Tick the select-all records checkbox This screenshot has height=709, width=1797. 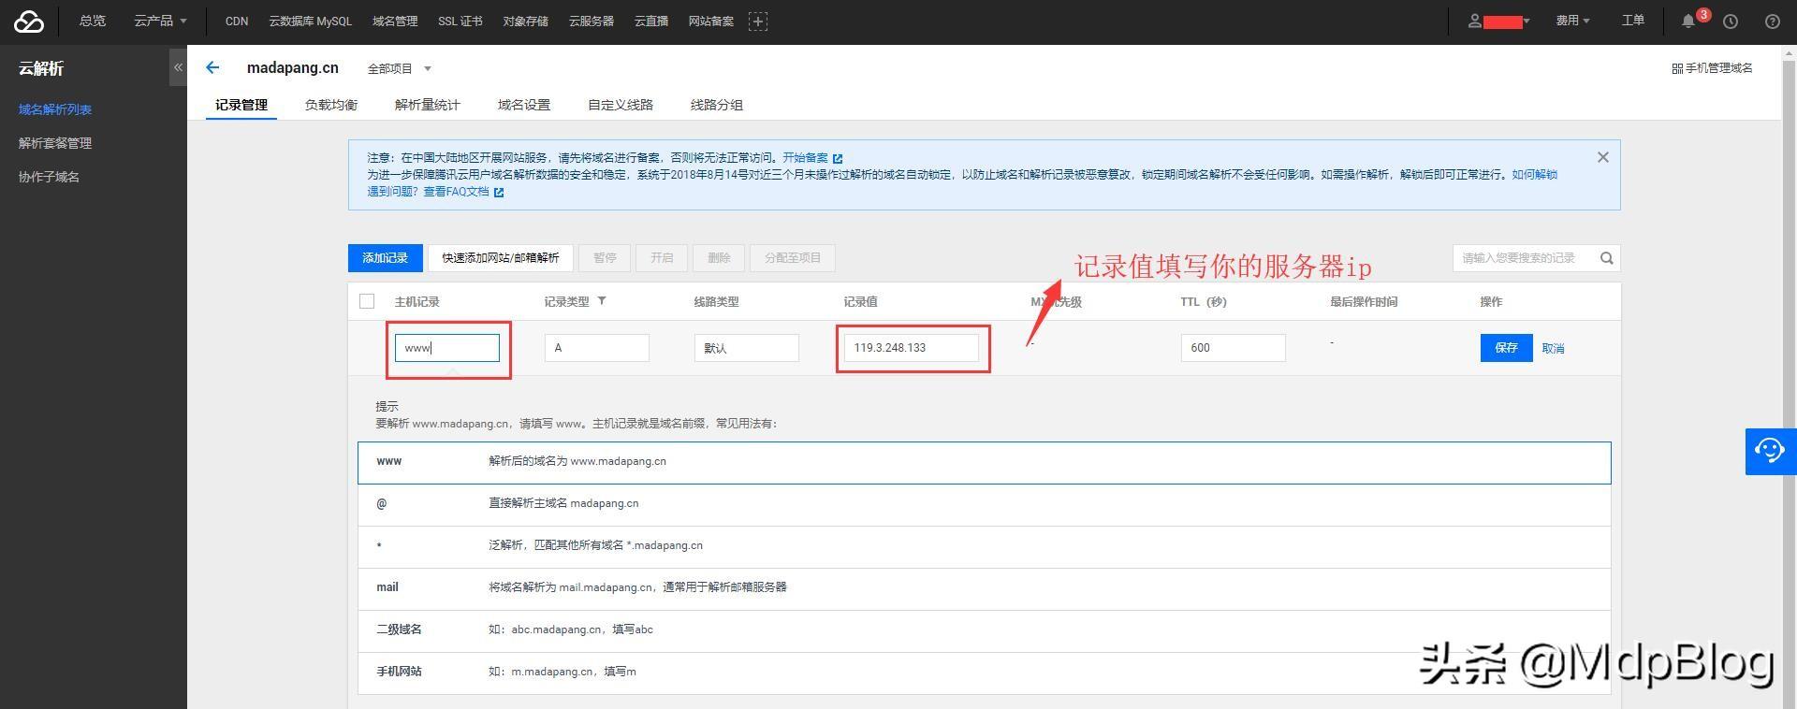[367, 301]
